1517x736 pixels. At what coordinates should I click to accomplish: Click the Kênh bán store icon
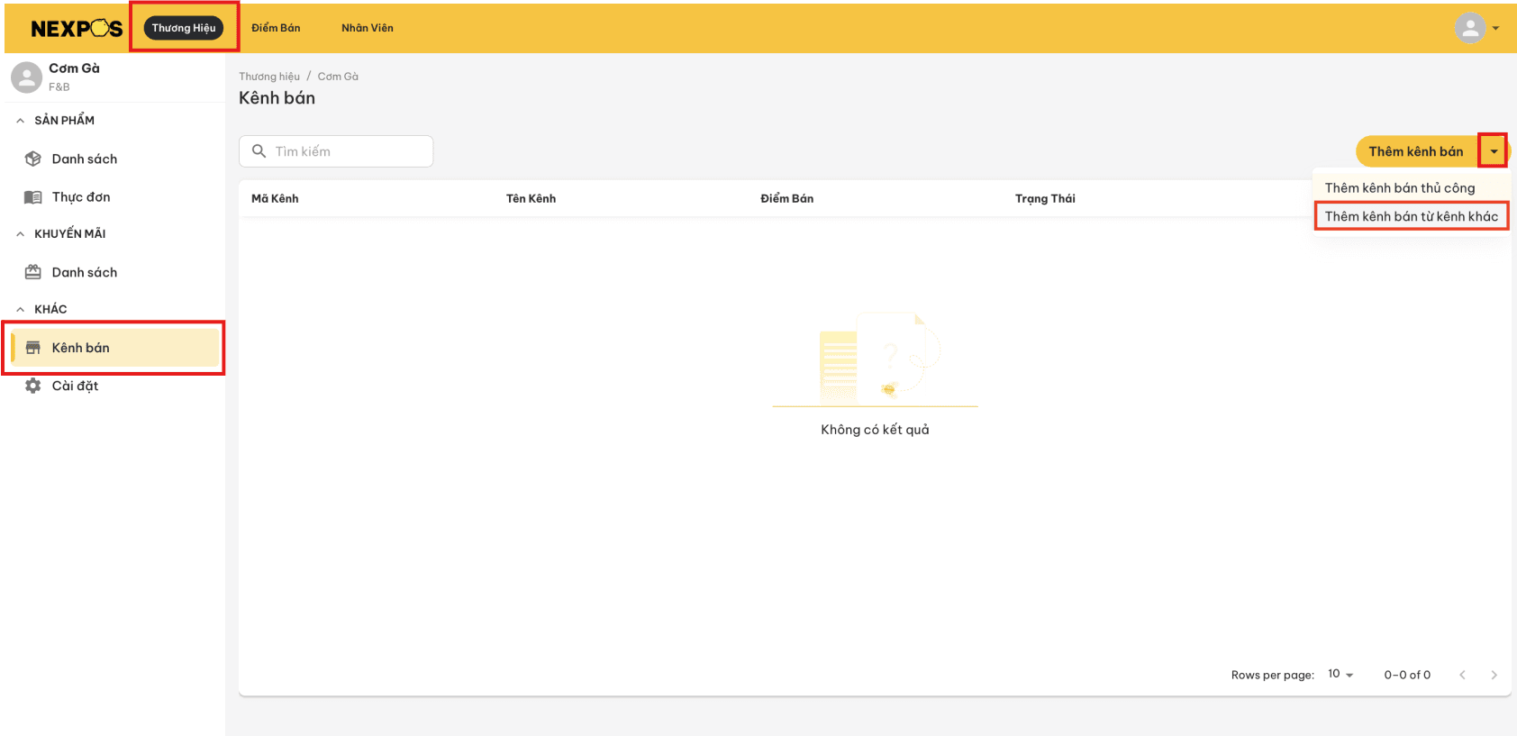[33, 348]
